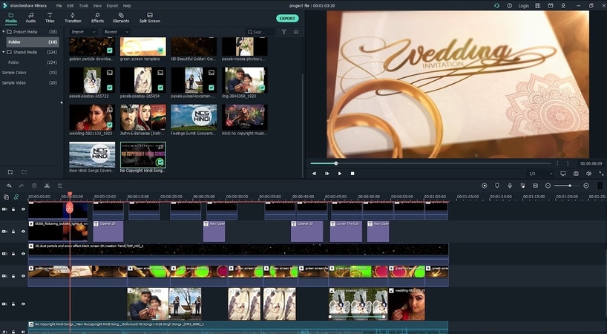The image size is (607, 334).
Task: Click the add new folder icon
Action: tap(10, 172)
